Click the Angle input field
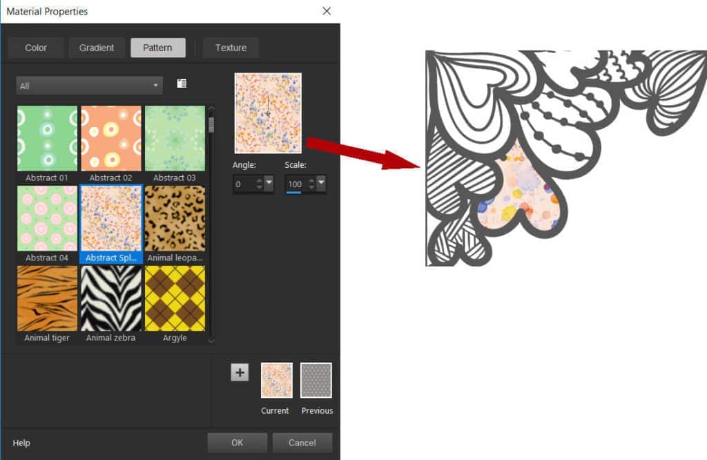707x460 pixels. point(245,184)
